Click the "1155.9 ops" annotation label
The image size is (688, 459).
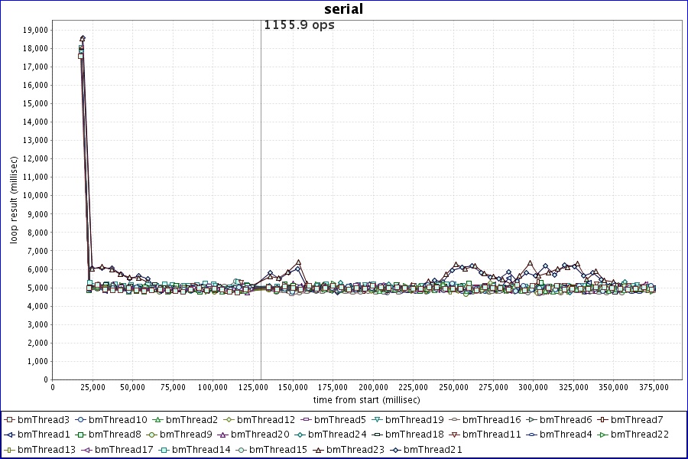pos(299,24)
